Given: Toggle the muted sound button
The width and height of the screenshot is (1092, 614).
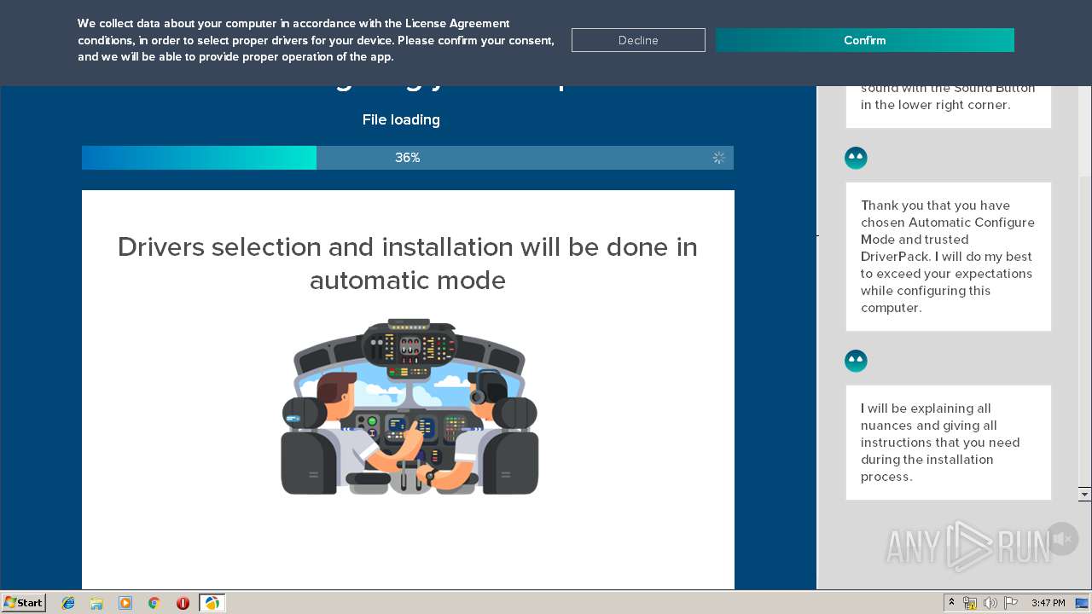Looking at the screenshot, I should pos(1062,539).
